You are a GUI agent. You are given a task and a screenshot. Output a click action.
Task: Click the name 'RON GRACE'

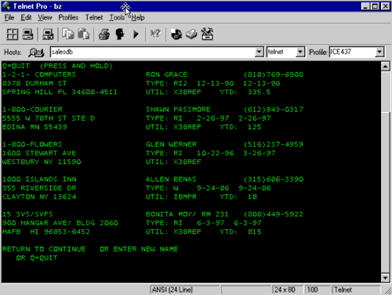point(167,75)
